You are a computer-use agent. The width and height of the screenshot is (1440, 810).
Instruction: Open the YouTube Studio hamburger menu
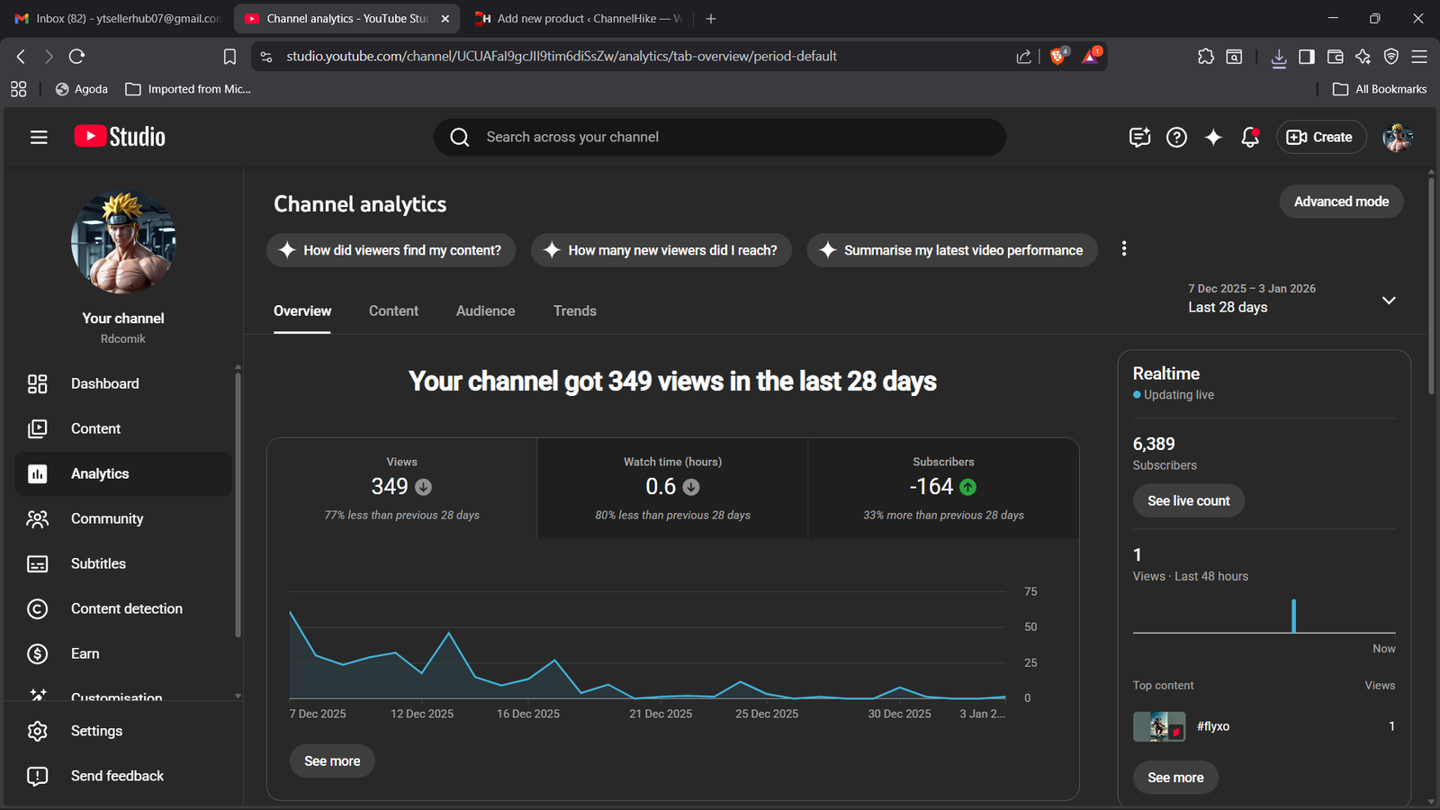pyautogui.click(x=38, y=137)
